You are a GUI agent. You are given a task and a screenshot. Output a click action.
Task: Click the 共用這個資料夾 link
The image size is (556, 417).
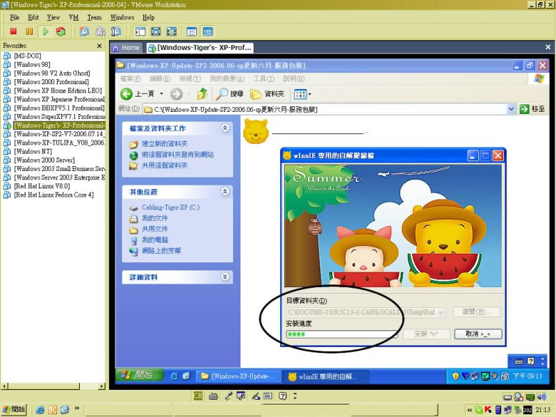pyautogui.click(x=165, y=165)
